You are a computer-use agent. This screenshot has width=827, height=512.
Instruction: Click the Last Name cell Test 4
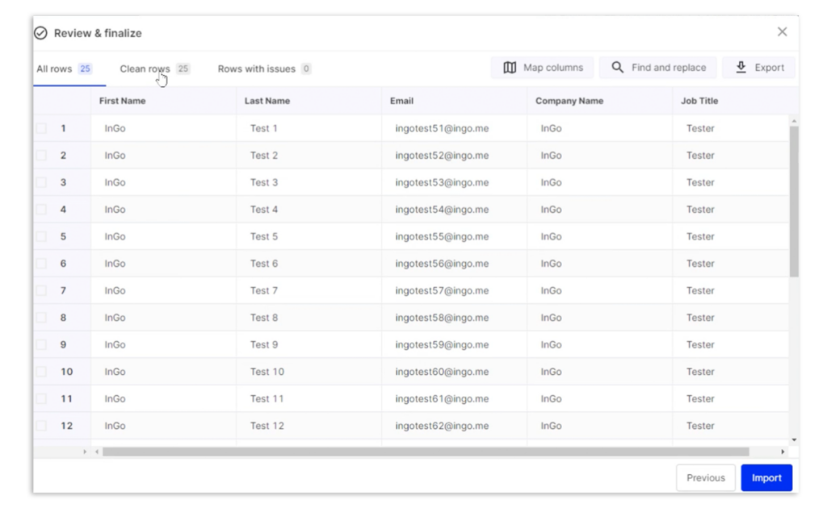[309, 209]
